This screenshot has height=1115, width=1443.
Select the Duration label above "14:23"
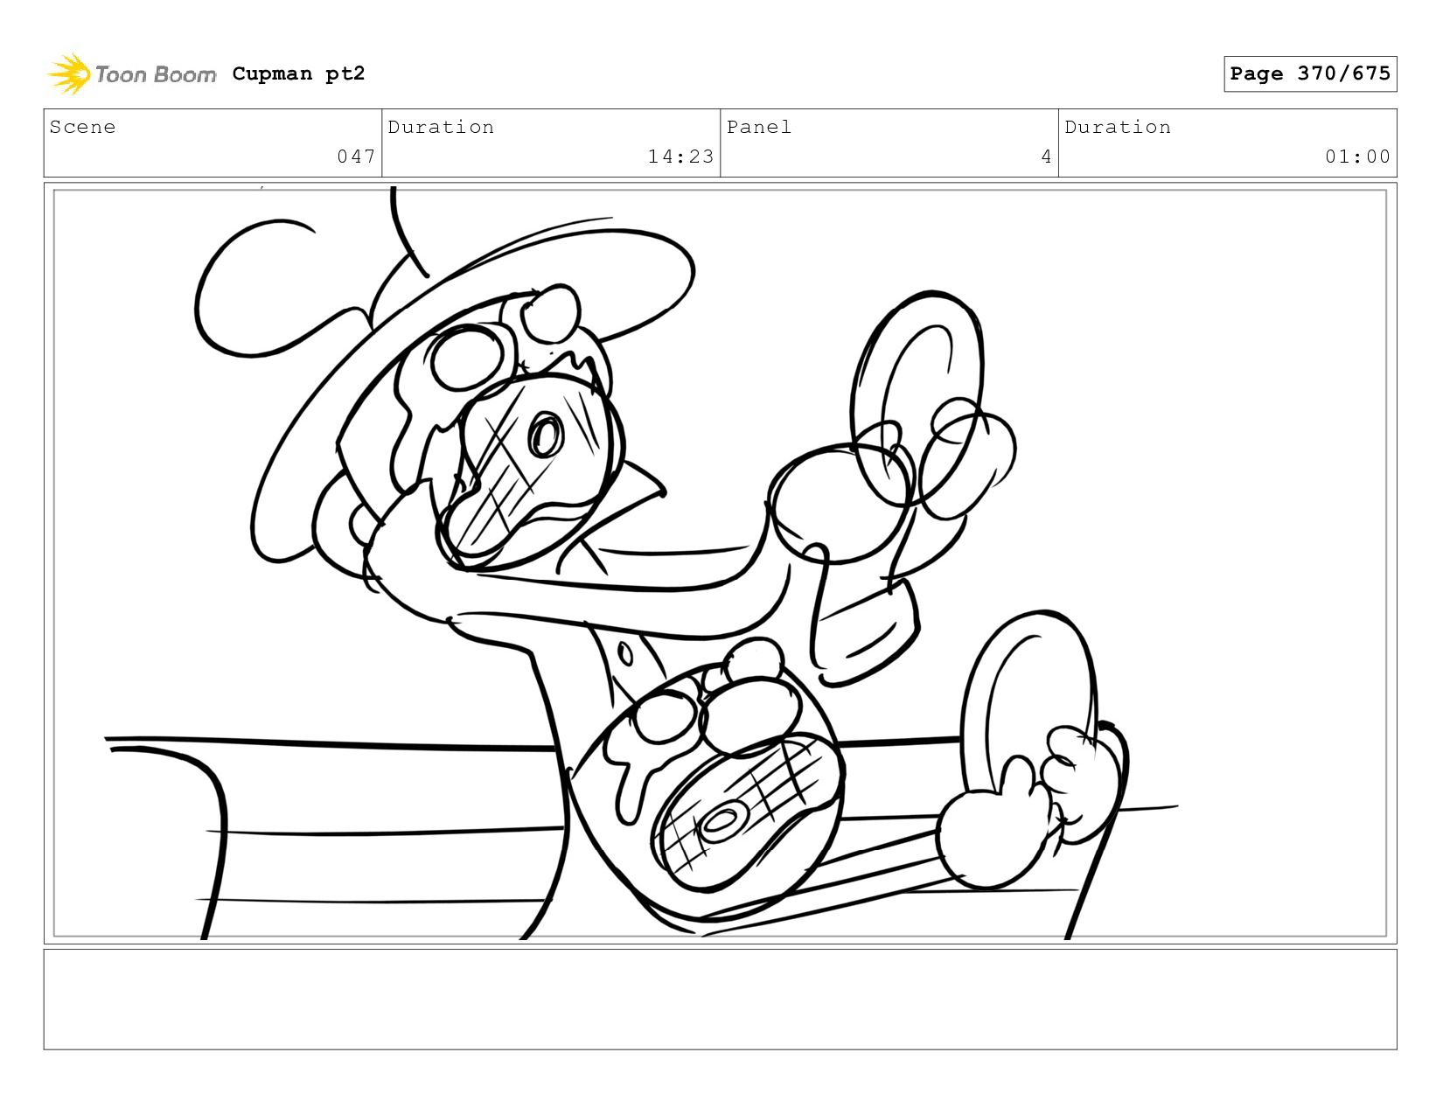[x=441, y=128]
